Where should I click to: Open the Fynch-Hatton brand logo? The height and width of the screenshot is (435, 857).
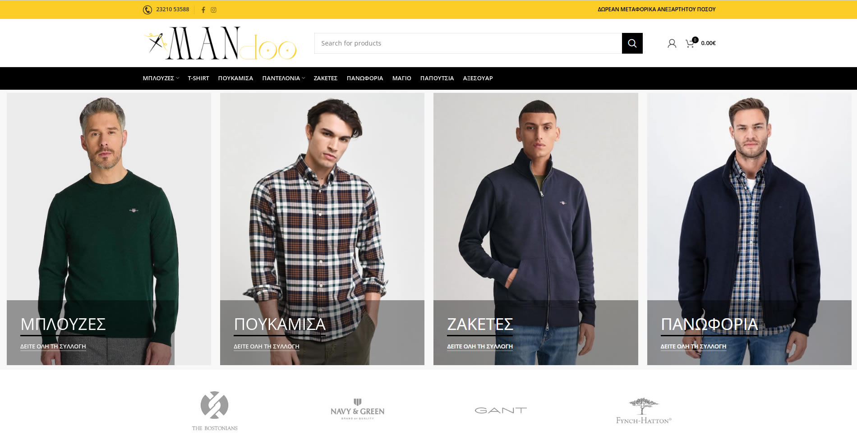pos(644,411)
